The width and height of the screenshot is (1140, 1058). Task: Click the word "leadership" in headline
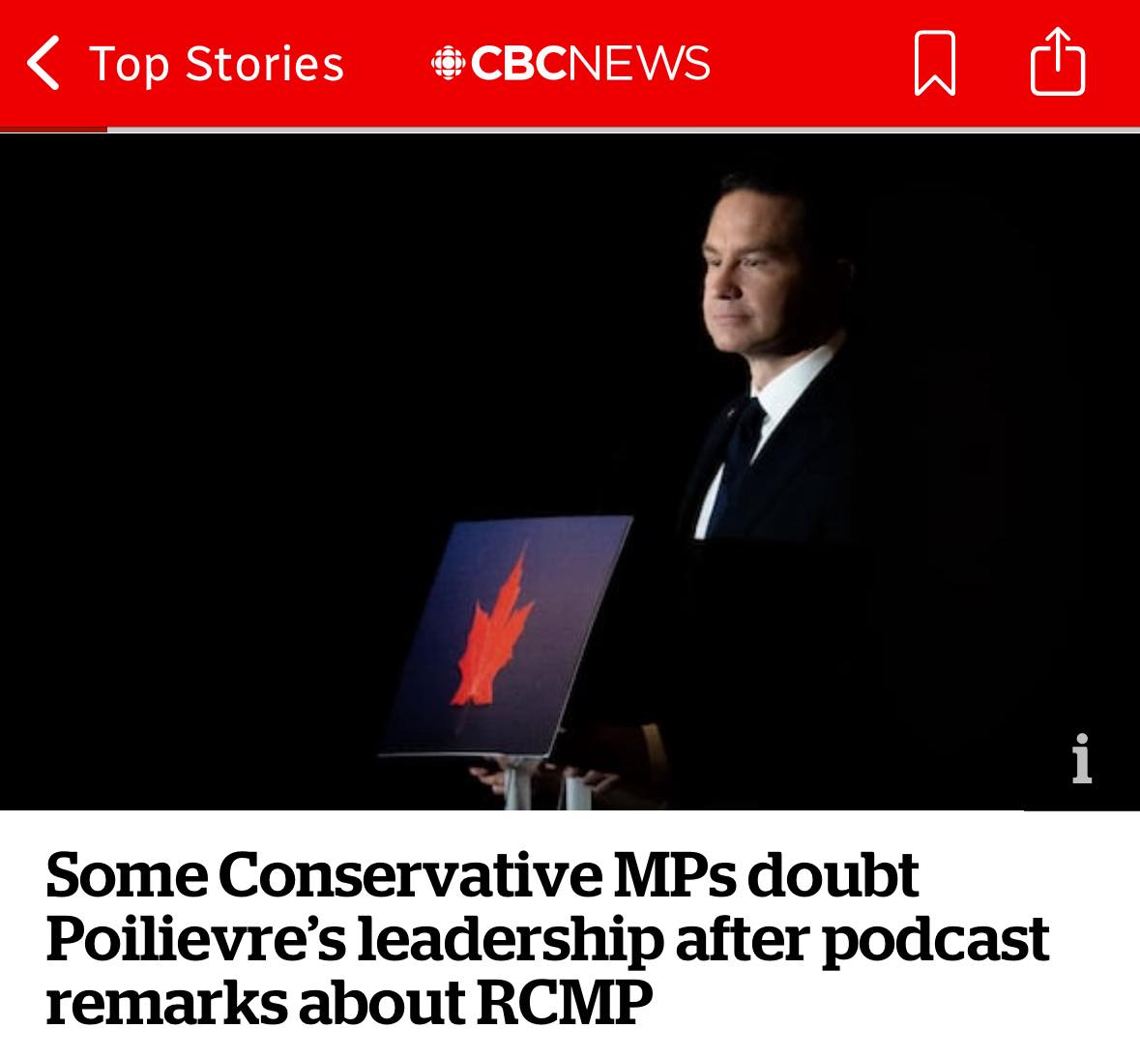(511, 938)
